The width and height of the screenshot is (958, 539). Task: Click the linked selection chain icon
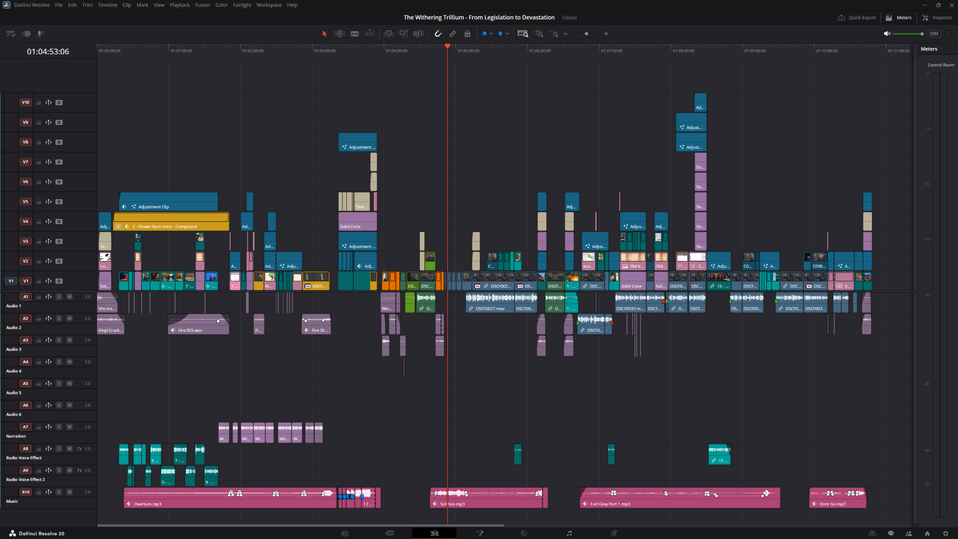452,34
